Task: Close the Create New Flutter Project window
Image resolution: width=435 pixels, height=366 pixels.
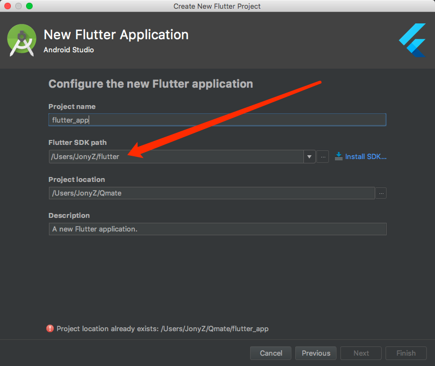Action: (8, 6)
